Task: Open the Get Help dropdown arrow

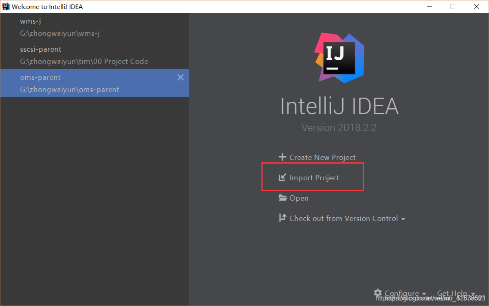Action: point(473,294)
